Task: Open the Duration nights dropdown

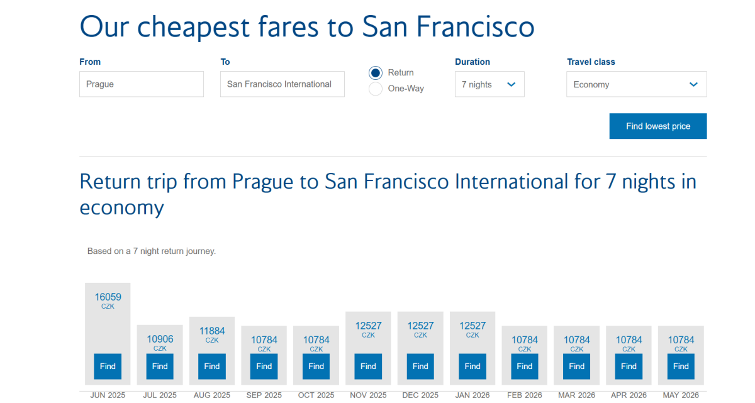Action: pos(489,84)
